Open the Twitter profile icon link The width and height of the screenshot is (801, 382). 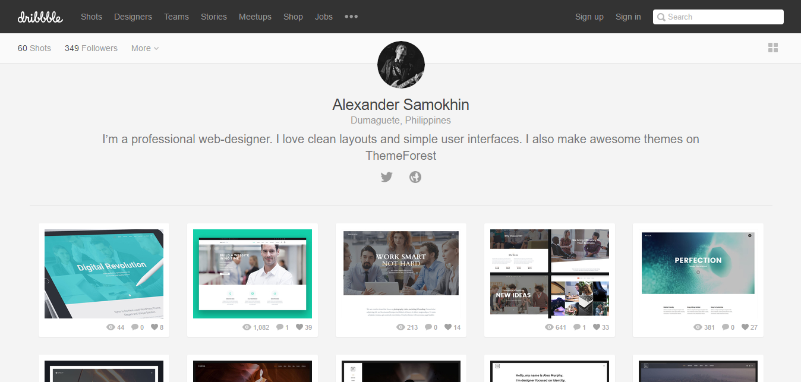click(x=386, y=177)
